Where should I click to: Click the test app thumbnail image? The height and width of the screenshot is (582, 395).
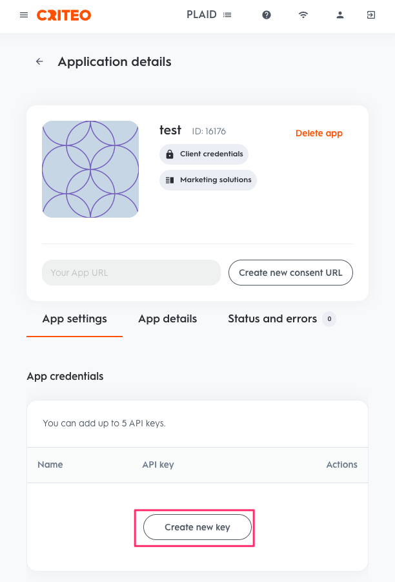point(90,169)
